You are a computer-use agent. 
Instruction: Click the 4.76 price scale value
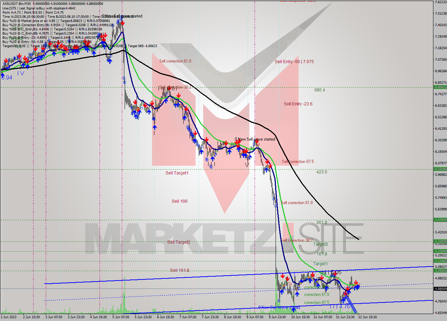pos(441,301)
